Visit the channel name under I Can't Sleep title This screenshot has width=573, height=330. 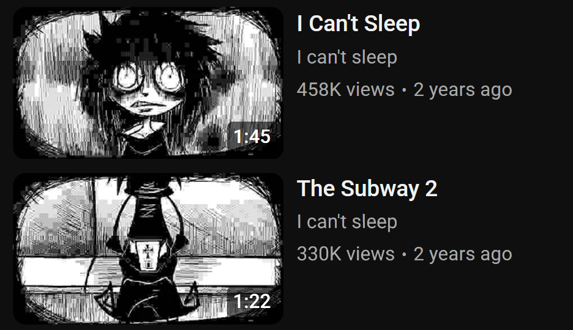tap(346, 57)
